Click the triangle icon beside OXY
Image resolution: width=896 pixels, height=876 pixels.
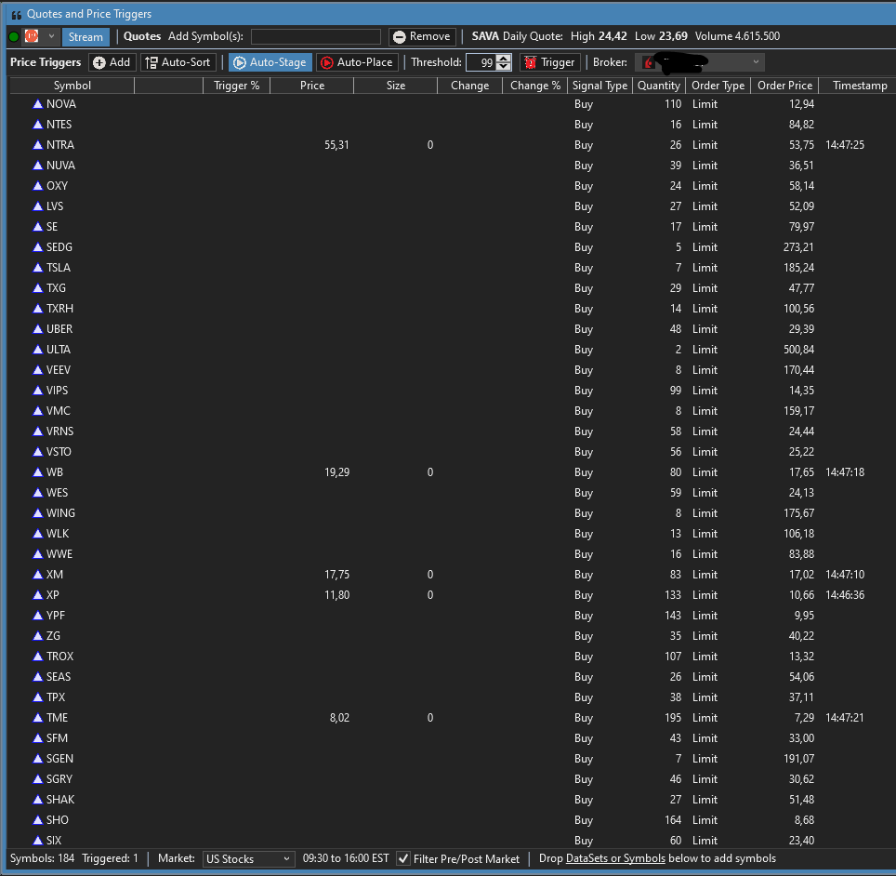(38, 186)
